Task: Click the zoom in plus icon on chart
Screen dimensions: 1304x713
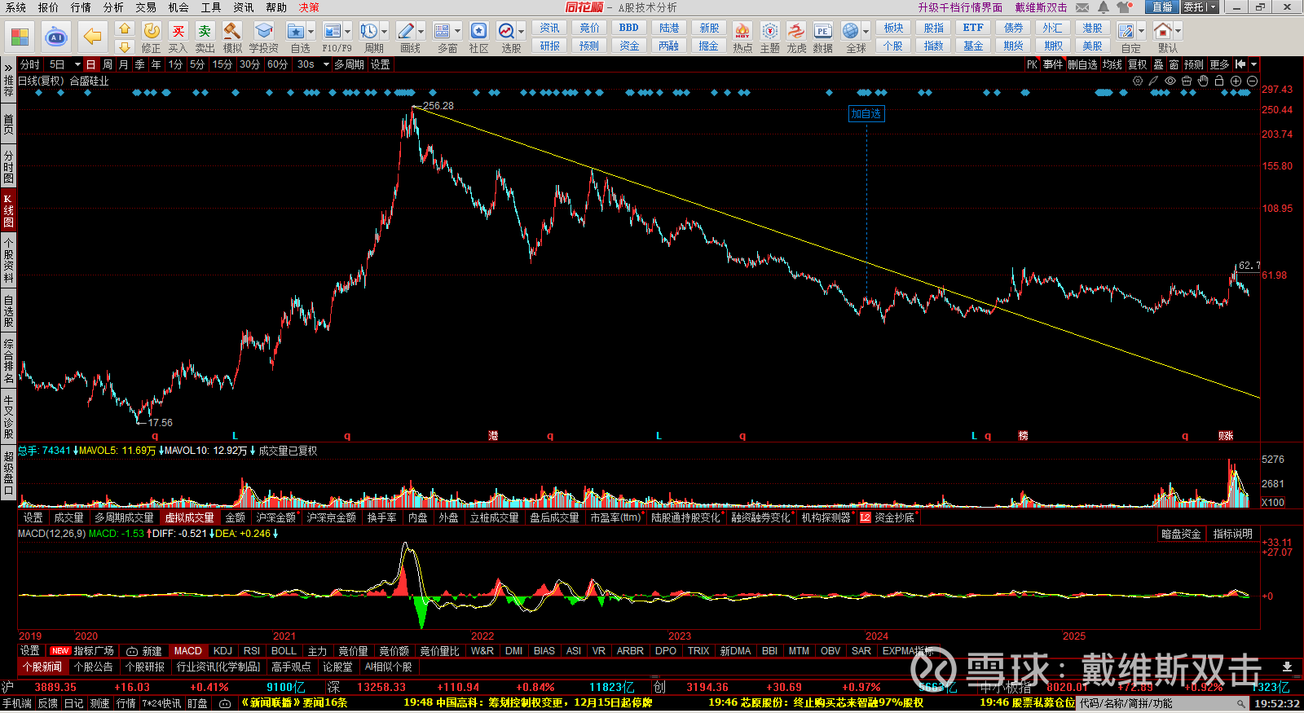Action: [x=1236, y=81]
